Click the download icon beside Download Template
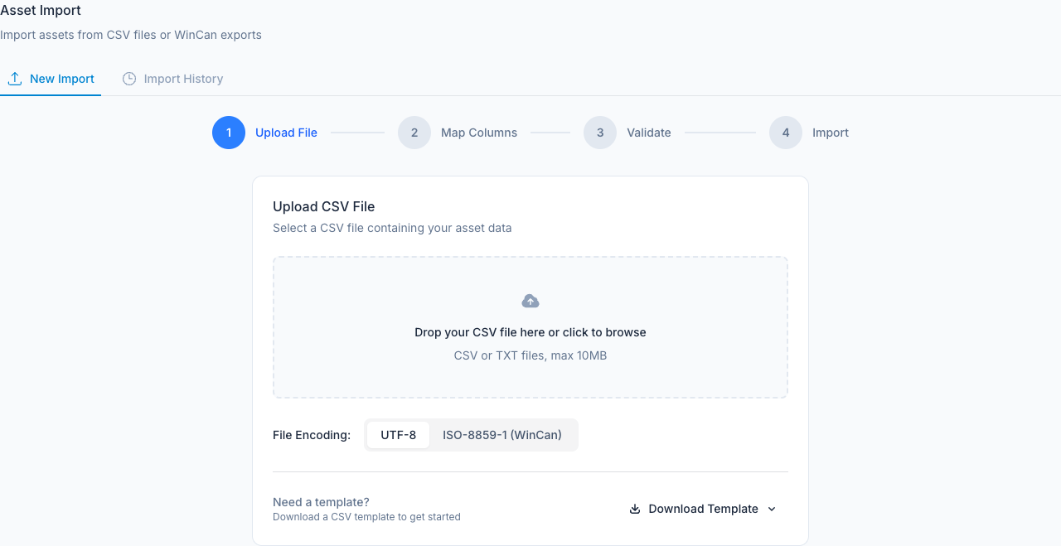The width and height of the screenshot is (1061, 546). click(635, 509)
